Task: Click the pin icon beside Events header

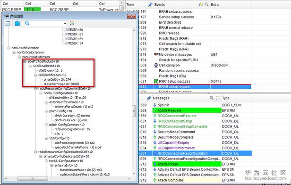Action: tap(150, 5)
